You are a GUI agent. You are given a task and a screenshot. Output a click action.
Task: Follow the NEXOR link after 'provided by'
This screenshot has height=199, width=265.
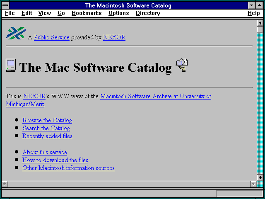[114, 37]
